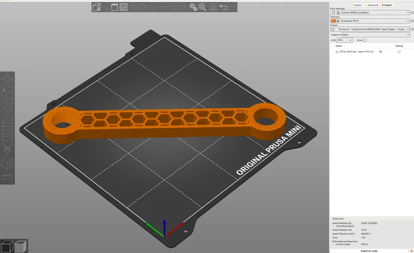Open the settings search gears icon
414x253 pixels.
[193, 7]
